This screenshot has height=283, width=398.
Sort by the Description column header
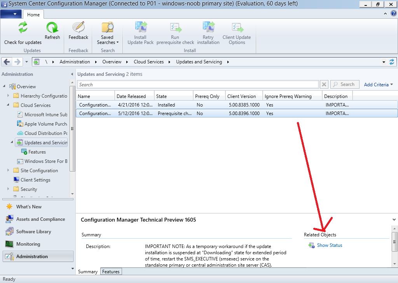[337, 96]
